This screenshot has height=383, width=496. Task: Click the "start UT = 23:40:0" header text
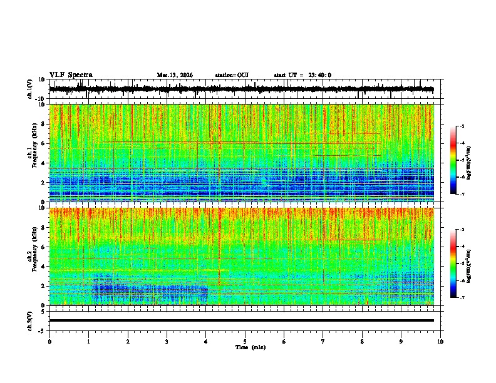point(302,75)
